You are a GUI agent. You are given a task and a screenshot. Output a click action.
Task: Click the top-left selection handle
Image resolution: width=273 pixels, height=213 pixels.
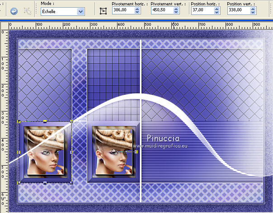pyautogui.click(x=19, y=121)
